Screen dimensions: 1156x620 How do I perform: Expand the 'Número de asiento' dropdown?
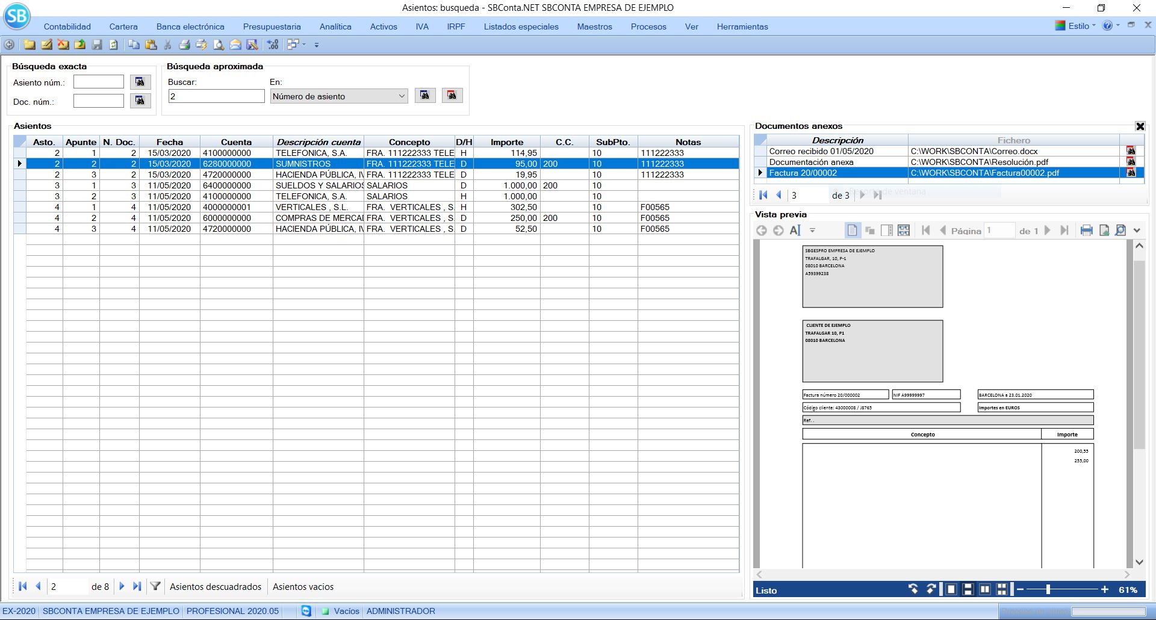tap(402, 96)
